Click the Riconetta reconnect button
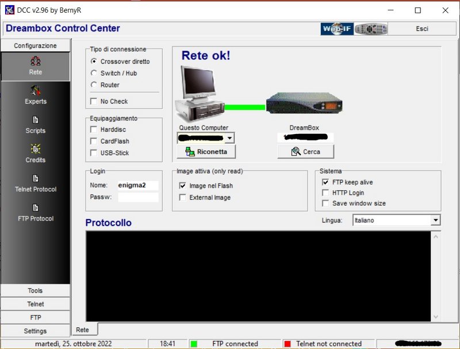Viewport: 460px width, 349px height. pyautogui.click(x=206, y=152)
